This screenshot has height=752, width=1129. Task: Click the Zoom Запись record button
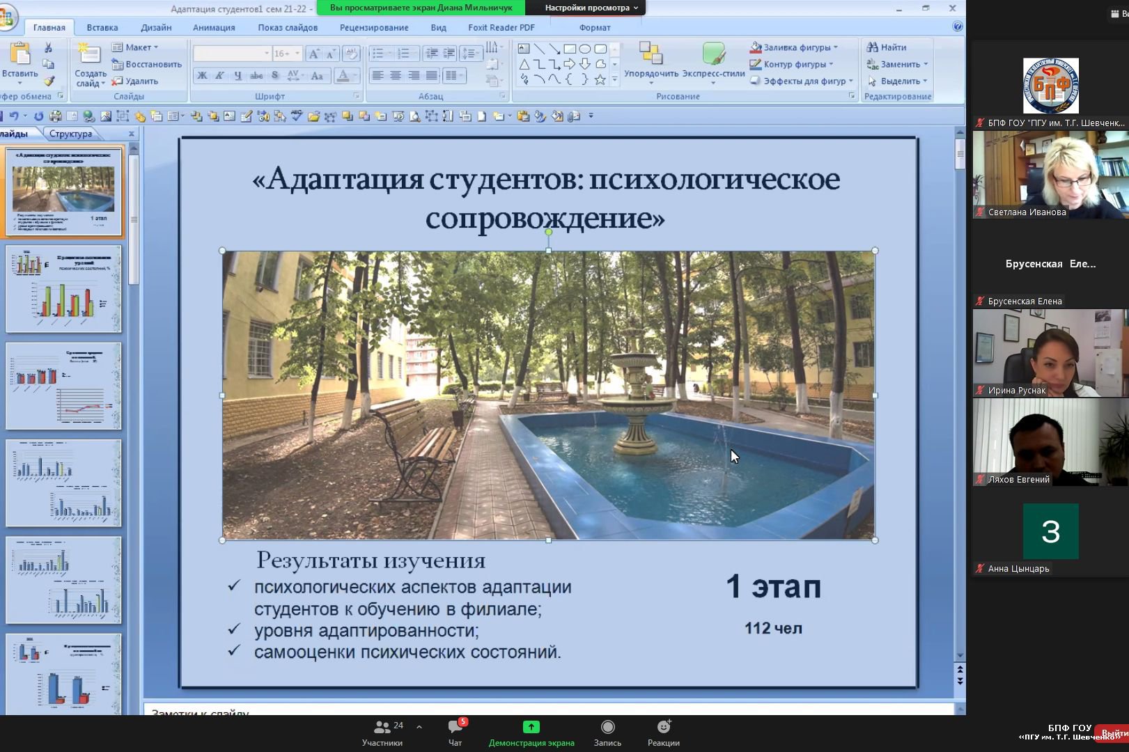(x=607, y=733)
